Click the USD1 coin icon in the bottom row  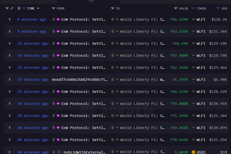pyautogui.click(x=193, y=152)
